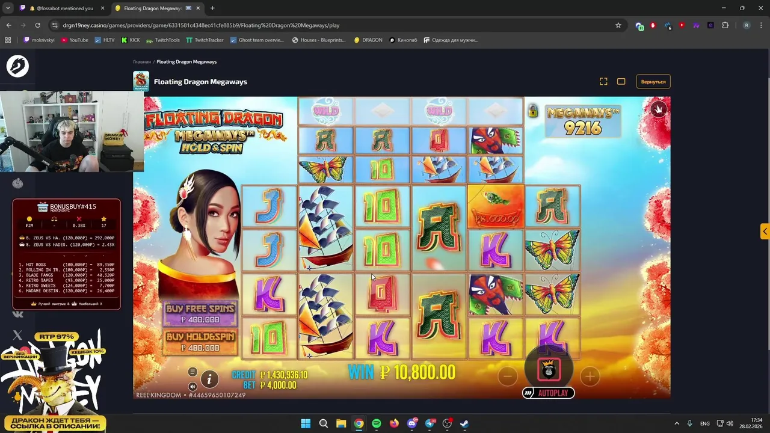The image size is (770, 433).
Task: Open Spotify from taskbar
Action: click(377, 423)
